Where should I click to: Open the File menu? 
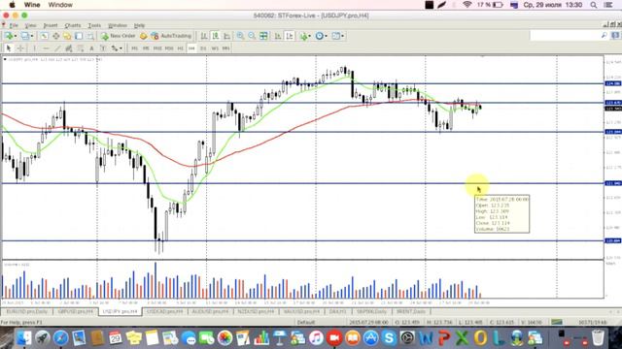pyautogui.click(x=14, y=25)
